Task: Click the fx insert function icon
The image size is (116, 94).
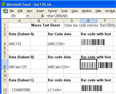Action: pos(43,16)
